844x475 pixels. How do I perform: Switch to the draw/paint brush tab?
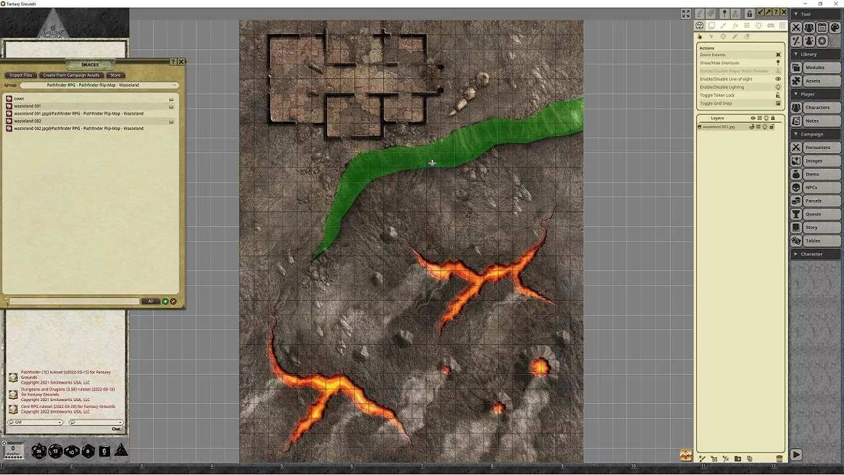[723, 26]
